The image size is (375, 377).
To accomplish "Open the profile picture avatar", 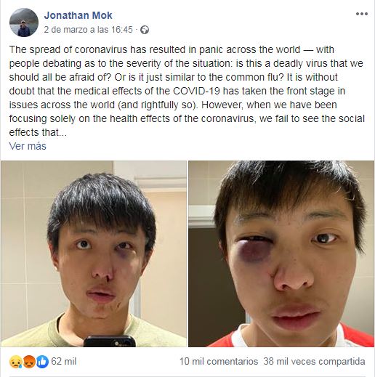I will click(24, 23).
